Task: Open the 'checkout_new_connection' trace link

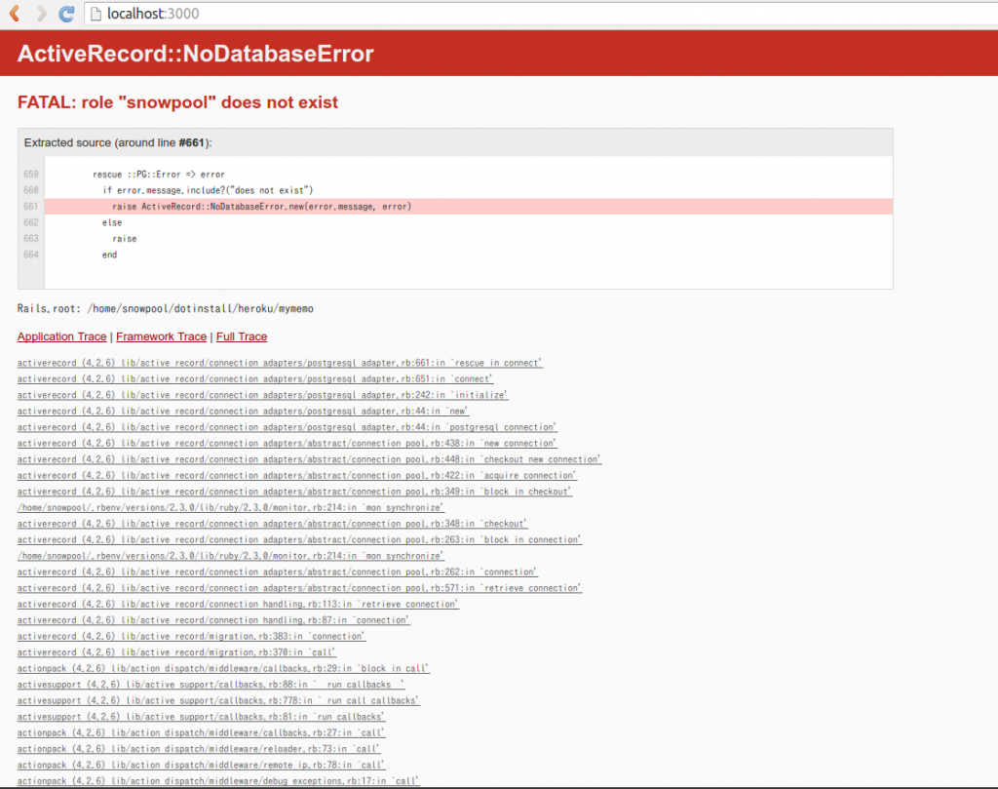Action: tap(308, 459)
